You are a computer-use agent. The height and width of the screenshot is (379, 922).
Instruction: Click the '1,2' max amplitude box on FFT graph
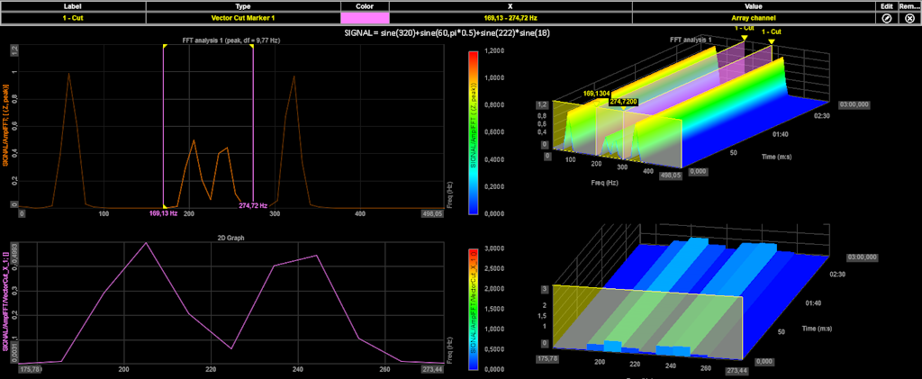14,50
